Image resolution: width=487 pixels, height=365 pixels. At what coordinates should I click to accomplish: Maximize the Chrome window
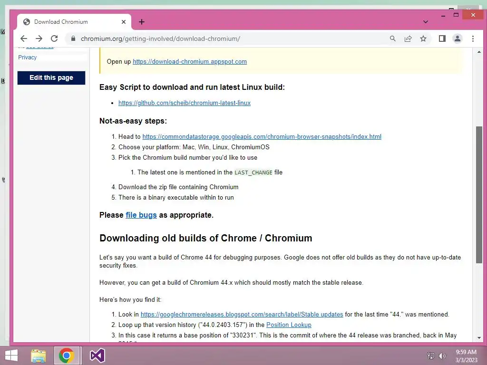(456, 15)
